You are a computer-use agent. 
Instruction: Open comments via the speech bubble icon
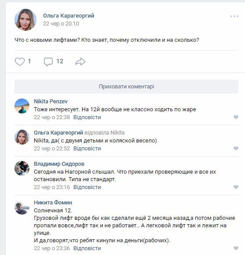tap(48, 62)
